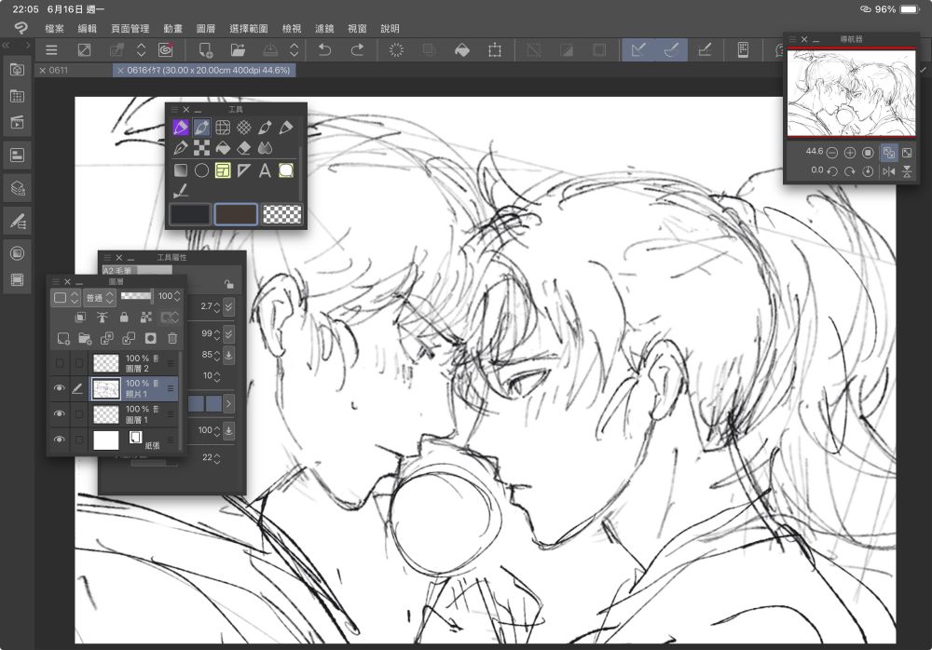Rotate the canvas left in the Navigator

pyautogui.click(x=832, y=171)
